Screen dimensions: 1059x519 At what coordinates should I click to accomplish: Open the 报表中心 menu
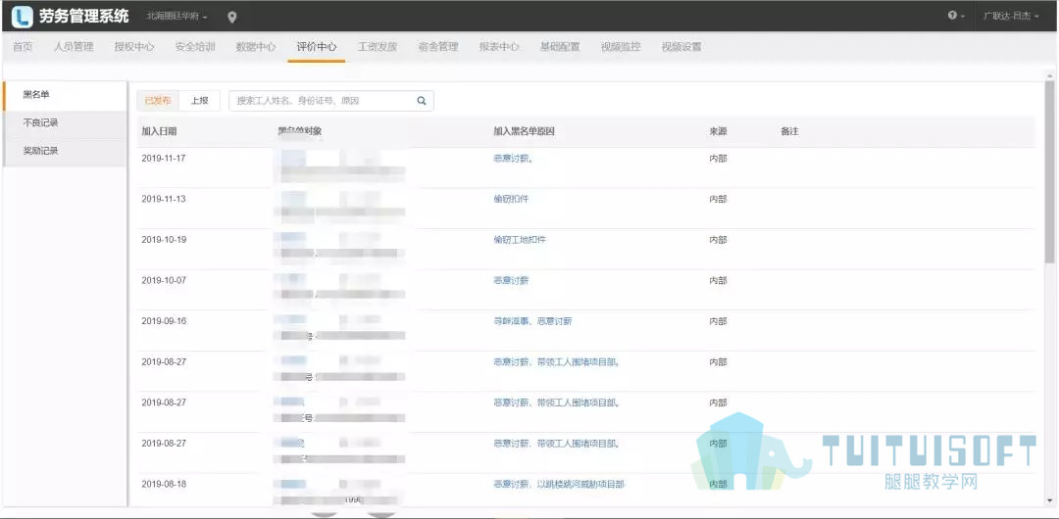tap(499, 47)
